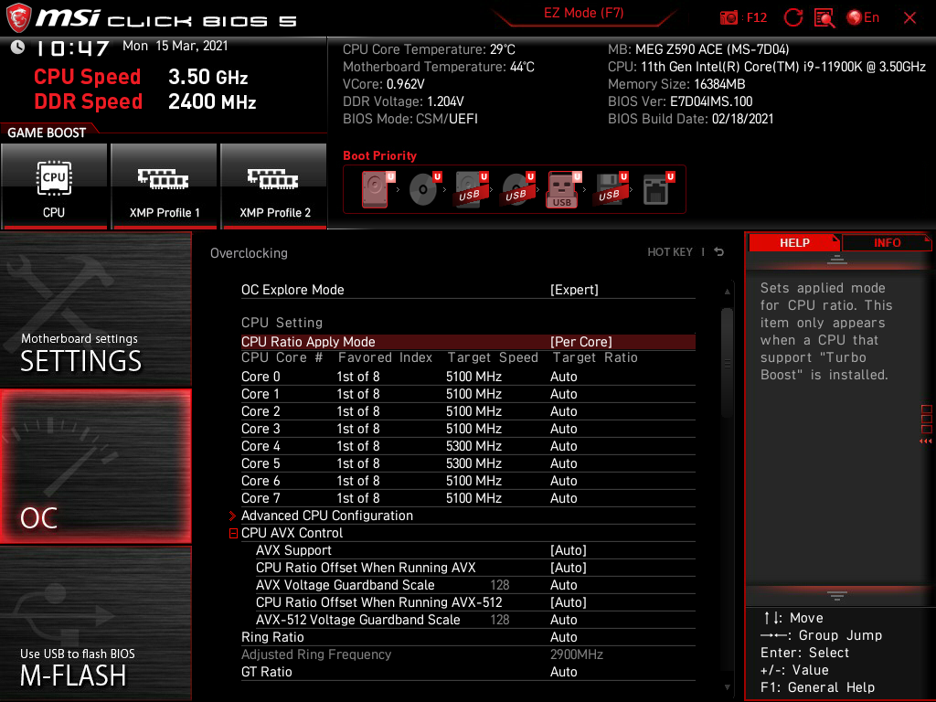Click the CPU Setting section heading

pos(282,323)
